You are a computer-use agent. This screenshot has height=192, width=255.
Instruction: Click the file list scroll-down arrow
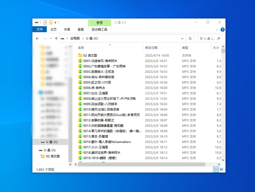point(223,160)
